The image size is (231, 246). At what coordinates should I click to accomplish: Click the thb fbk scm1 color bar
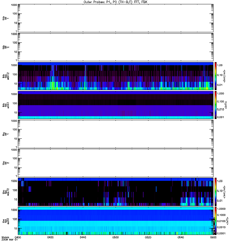click(x=216, y=105)
